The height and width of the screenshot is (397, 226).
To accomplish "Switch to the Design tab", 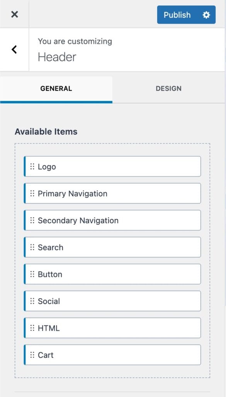I will [168, 88].
